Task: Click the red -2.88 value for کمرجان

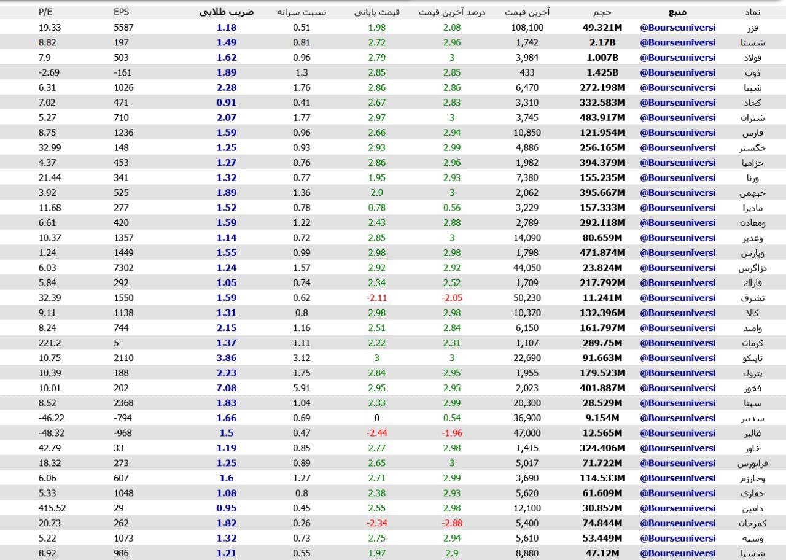Action: click(x=452, y=523)
